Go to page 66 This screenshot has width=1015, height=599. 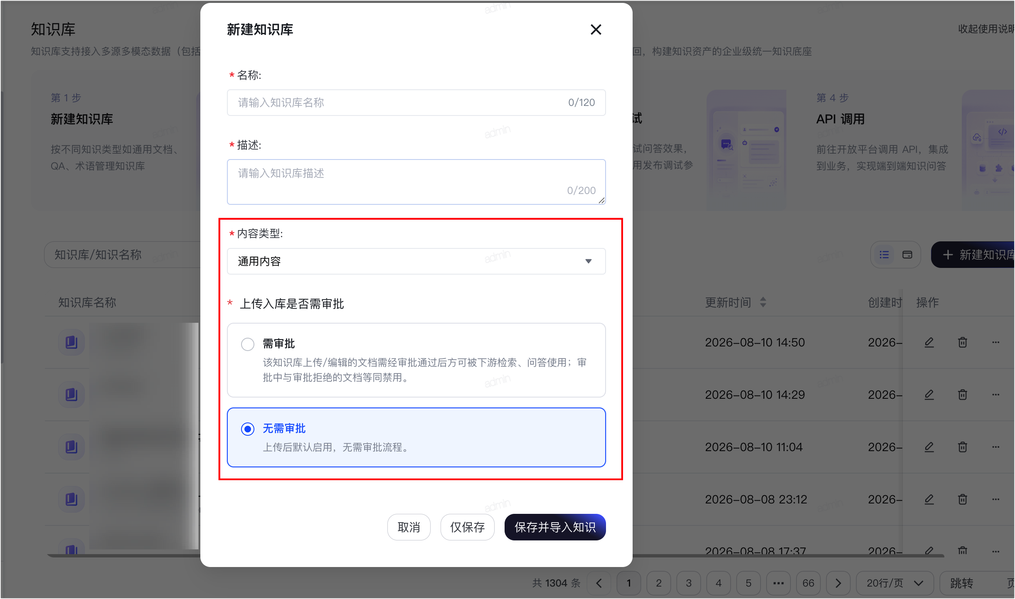[x=808, y=583]
